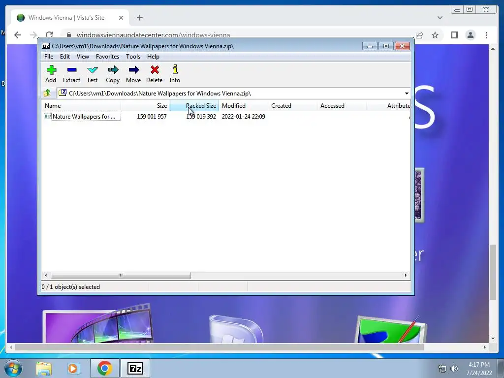504x378 pixels.
Task: Click the size value 159 001 957
Action: (152, 116)
